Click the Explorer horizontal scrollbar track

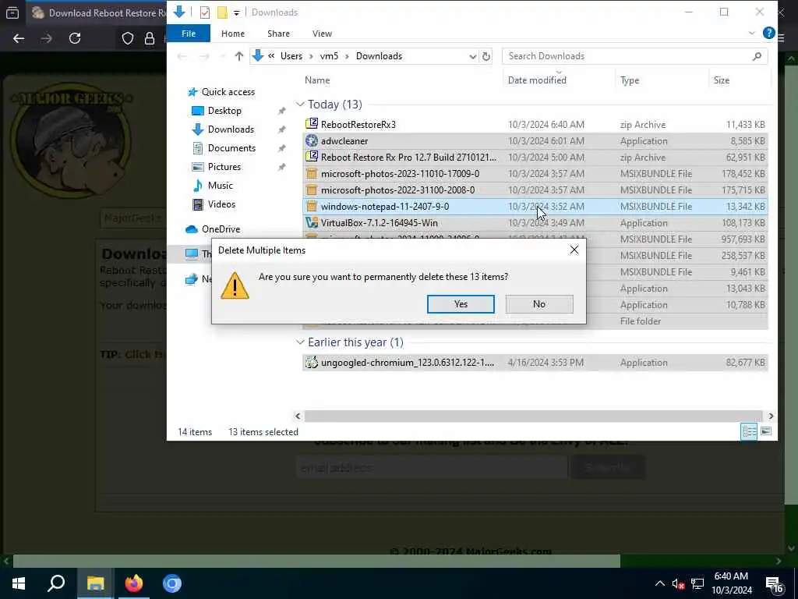click(x=533, y=416)
